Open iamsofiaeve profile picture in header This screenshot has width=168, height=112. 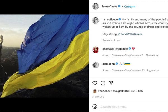coord(95,6)
